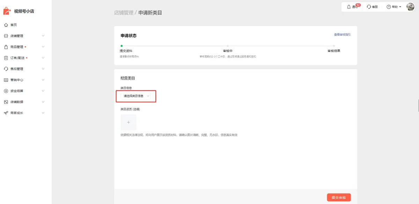The image size is (419, 204).
Task: Click the 帮助 label in top bar
Action: (x=395, y=7)
